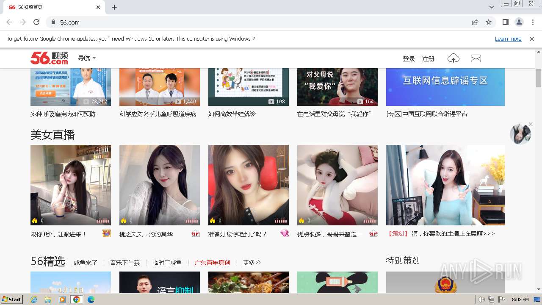Open the system tray volume icon
The height and width of the screenshot is (305, 542).
481,299
